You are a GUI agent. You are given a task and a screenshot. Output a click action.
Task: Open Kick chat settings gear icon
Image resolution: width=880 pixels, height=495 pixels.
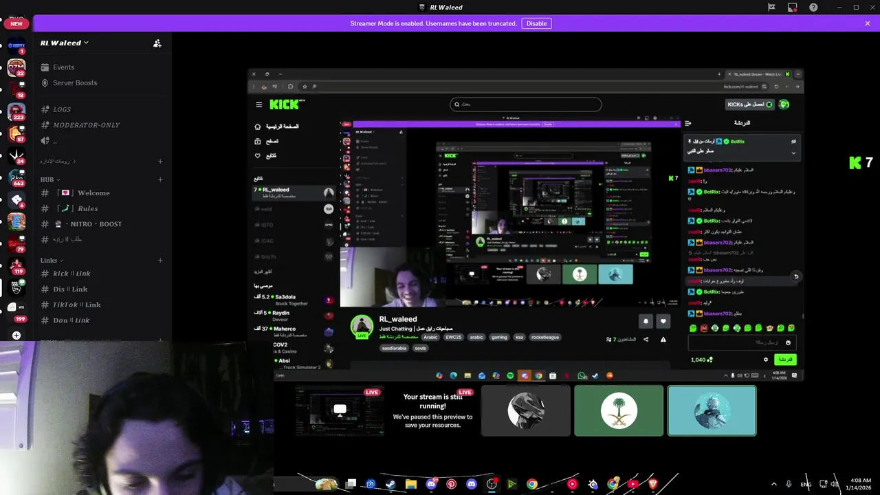pos(766,360)
